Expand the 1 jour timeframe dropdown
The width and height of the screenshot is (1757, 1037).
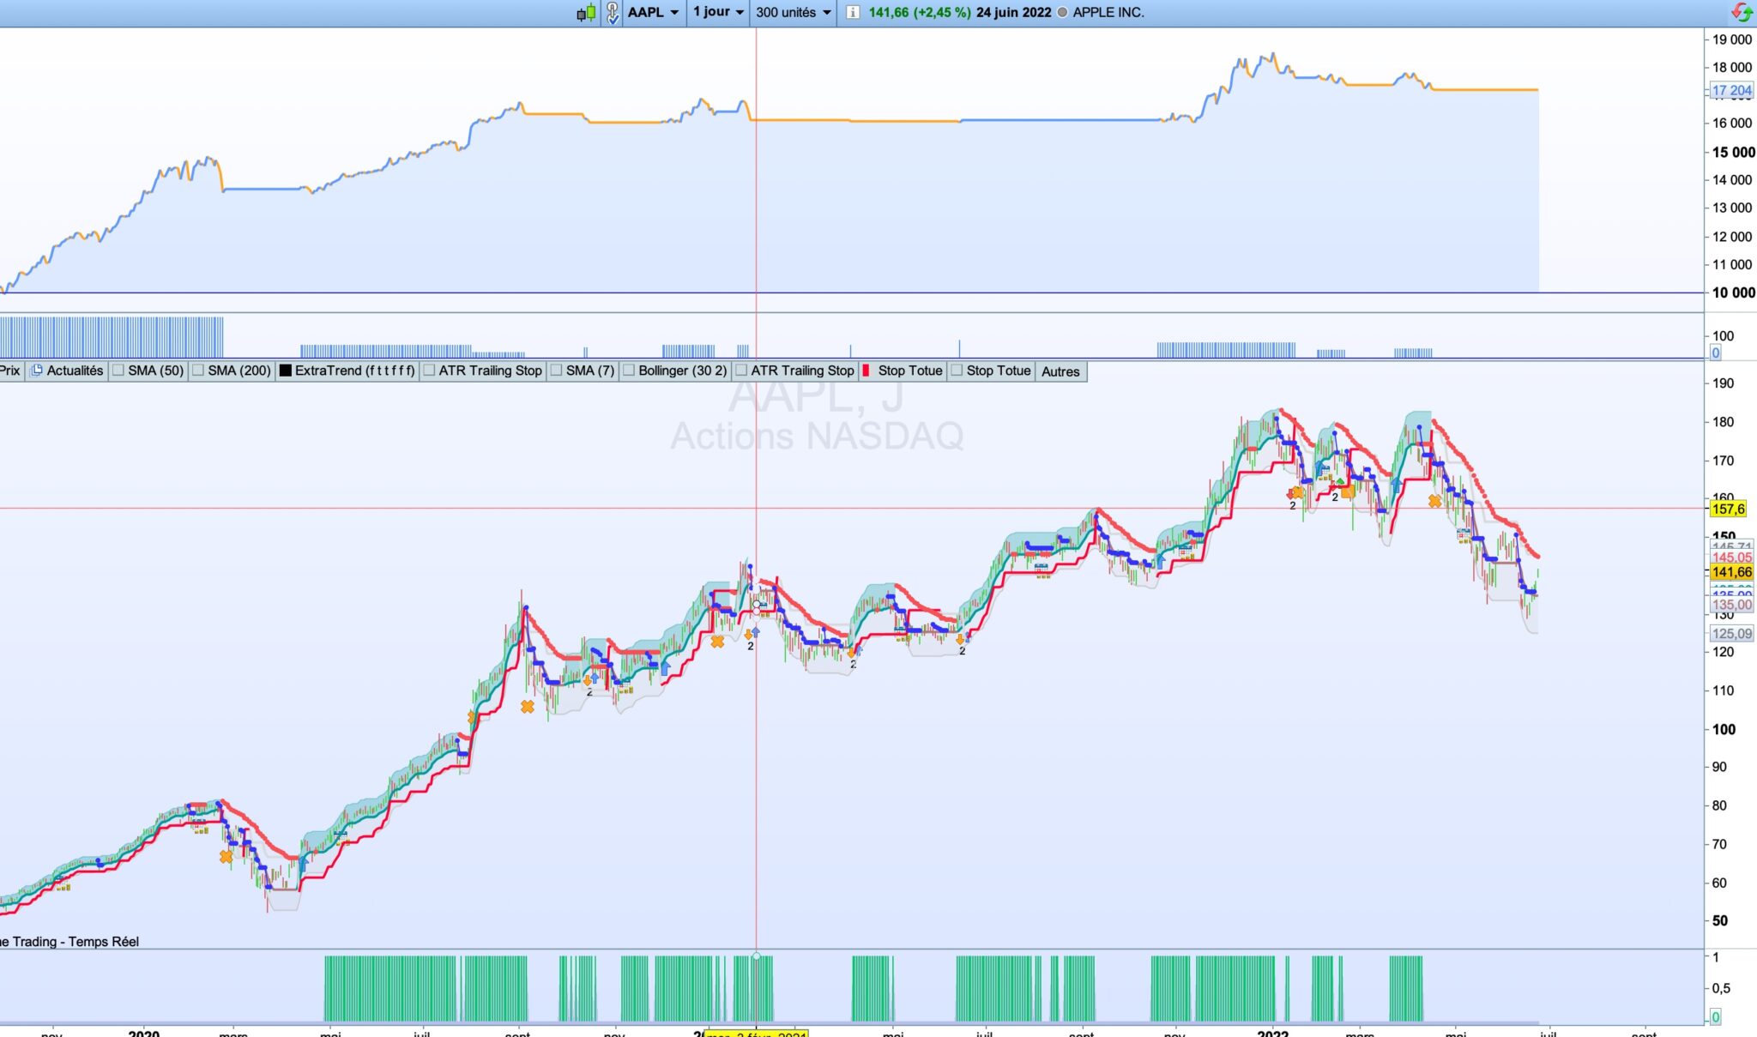point(719,13)
